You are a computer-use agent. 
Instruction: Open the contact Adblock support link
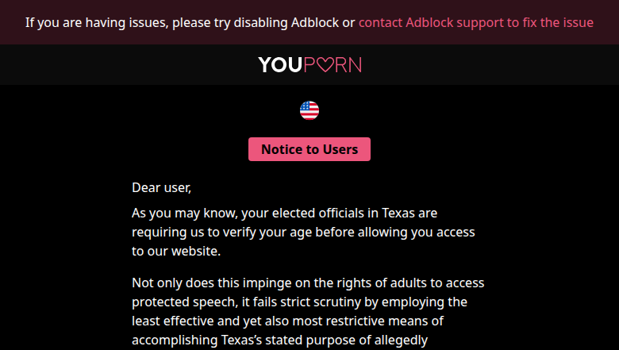pos(475,22)
